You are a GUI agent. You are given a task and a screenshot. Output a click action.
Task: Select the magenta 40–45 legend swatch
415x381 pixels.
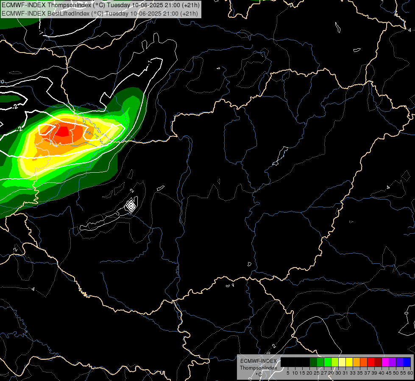coord(385,362)
